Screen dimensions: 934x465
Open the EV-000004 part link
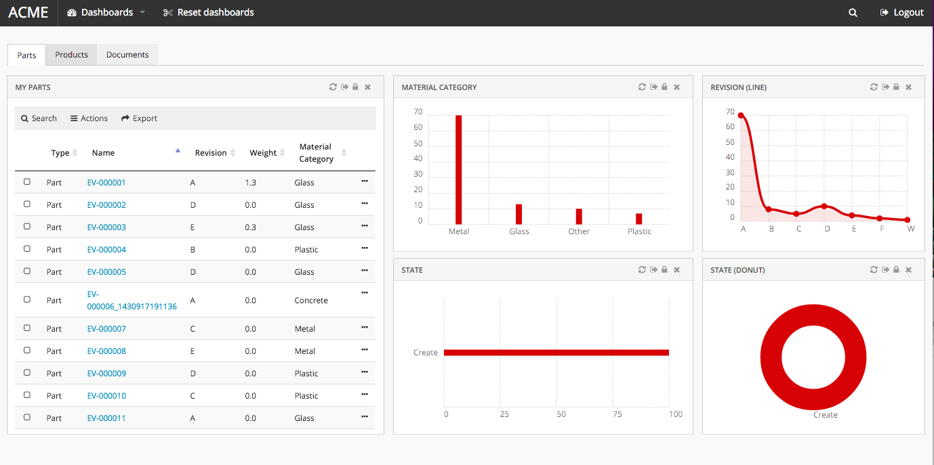click(106, 250)
